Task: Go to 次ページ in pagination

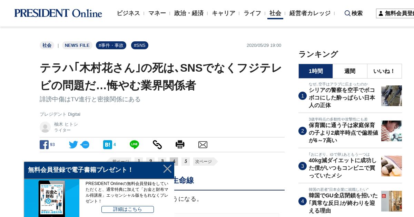Action: click(205, 162)
